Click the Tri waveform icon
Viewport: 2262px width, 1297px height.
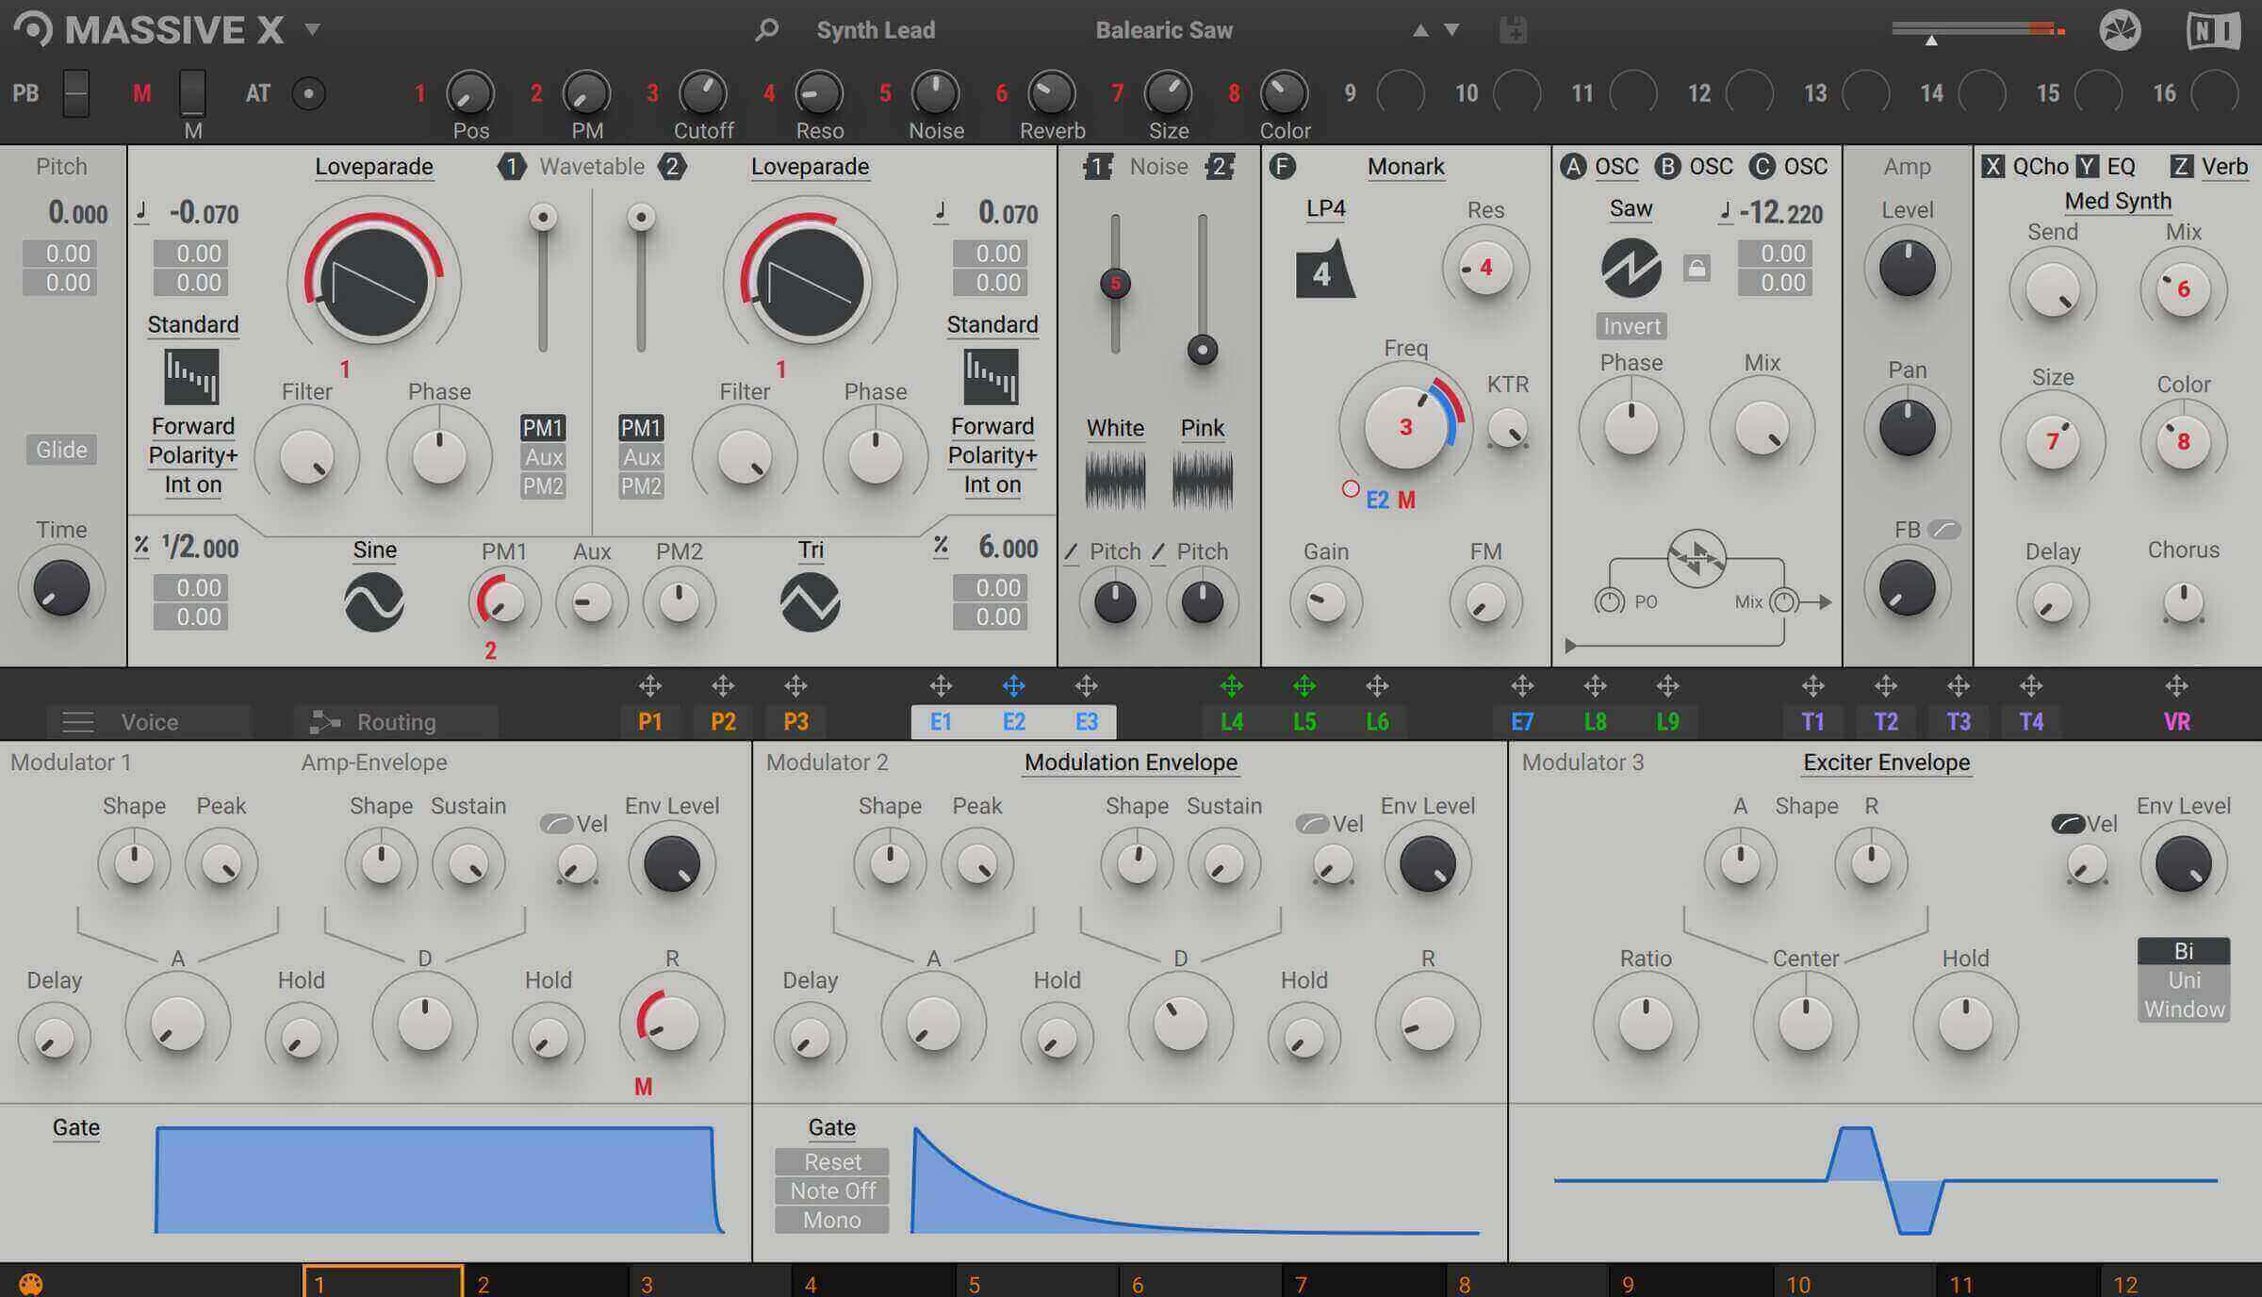(x=810, y=601)
